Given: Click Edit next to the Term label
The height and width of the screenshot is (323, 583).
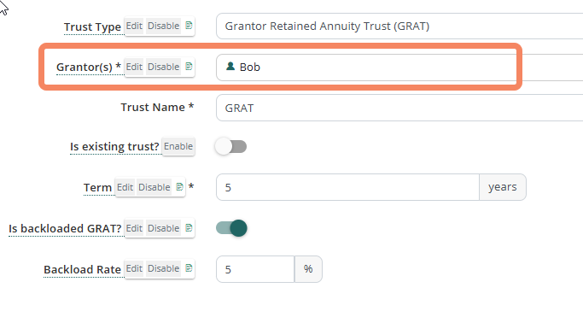Looking at the screenshot, I should coord(125,187).
